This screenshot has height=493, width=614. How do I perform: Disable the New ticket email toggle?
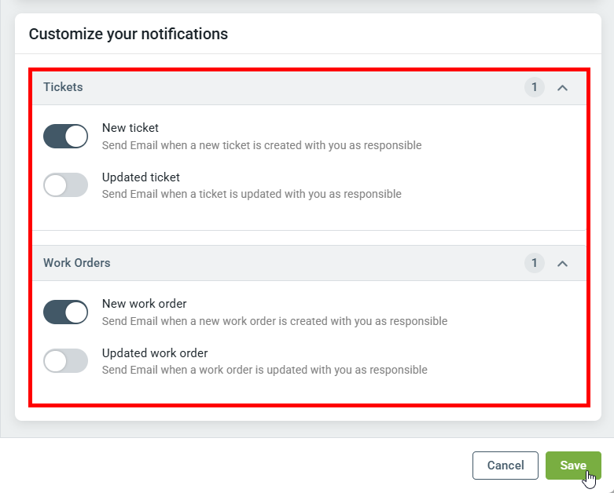pyautogui.click(x=65, y=136)
